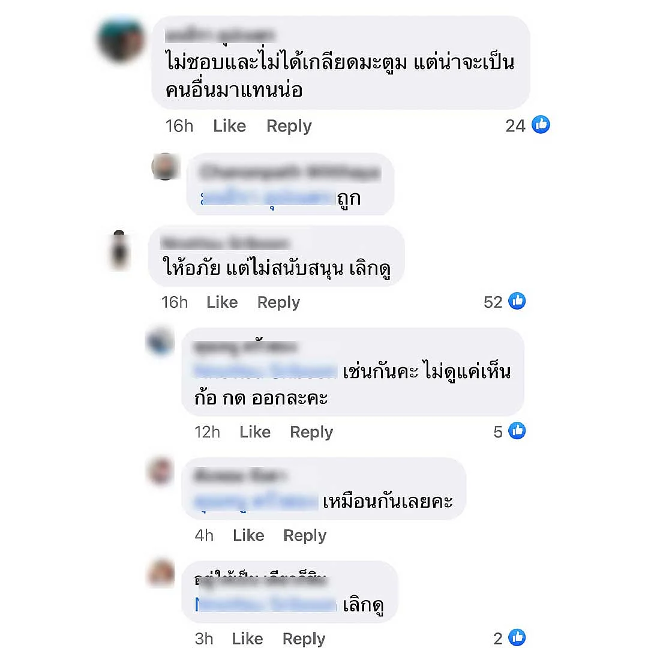Viewport: 648px width, 648px height.
Task: Like the 3h-old 'เลิกดู' reply
Action: point(247,638)
